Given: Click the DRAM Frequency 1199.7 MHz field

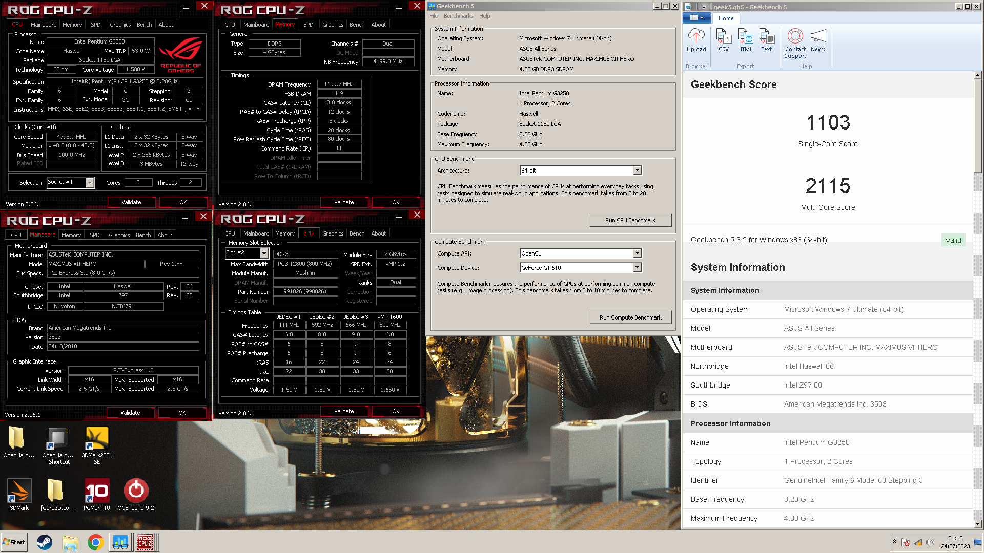Looking at the screenshot, I should tap(339, 84).
